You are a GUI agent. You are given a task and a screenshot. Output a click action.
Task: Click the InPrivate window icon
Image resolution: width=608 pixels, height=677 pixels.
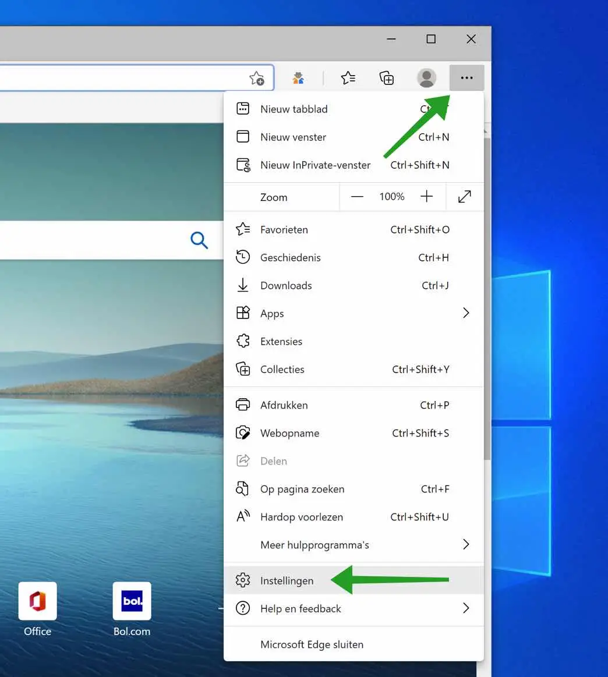click(x=243, y=165)
